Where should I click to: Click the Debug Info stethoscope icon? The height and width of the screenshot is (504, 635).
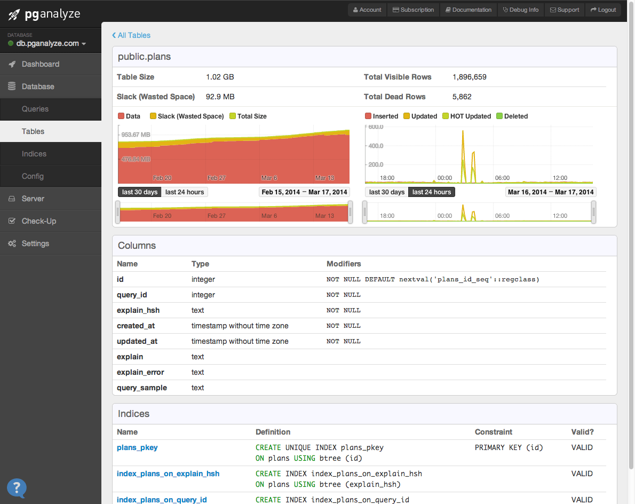(505, 10)
